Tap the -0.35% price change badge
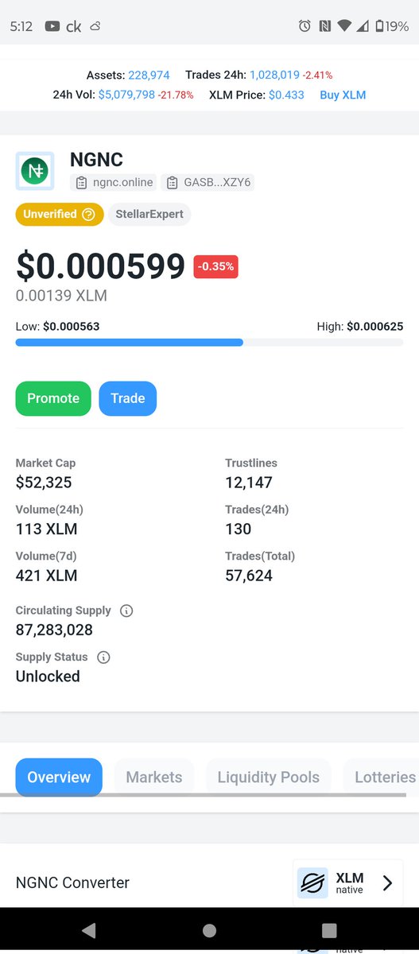The width and height of the screenshot is (419, 954). [x=216, y=267]
